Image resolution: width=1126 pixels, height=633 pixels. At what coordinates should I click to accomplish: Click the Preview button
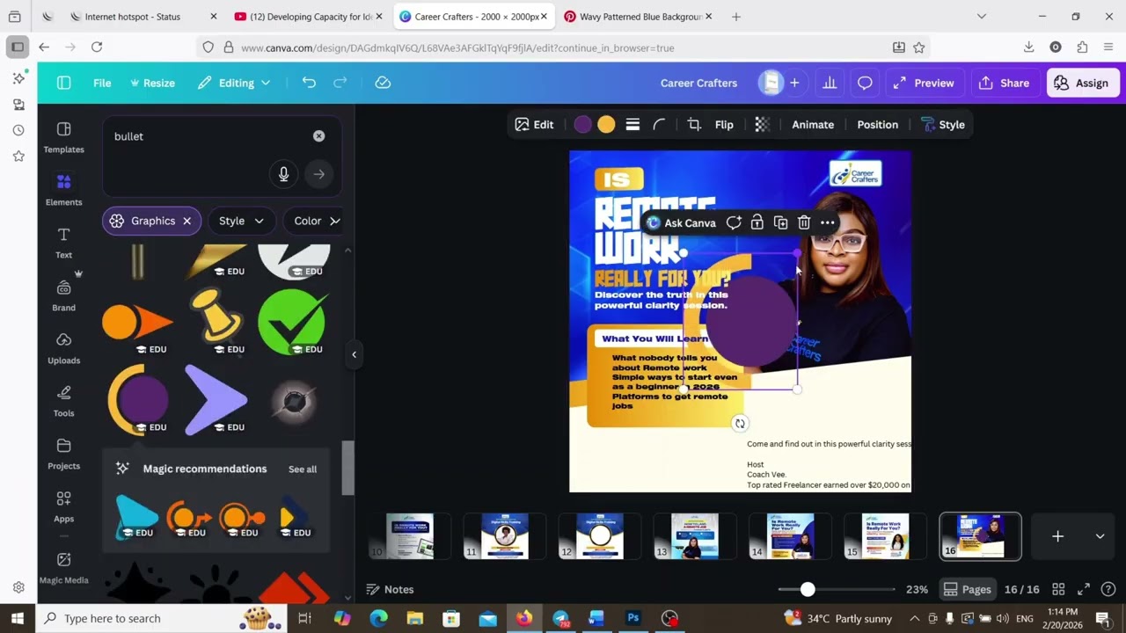tap(923, 83)
